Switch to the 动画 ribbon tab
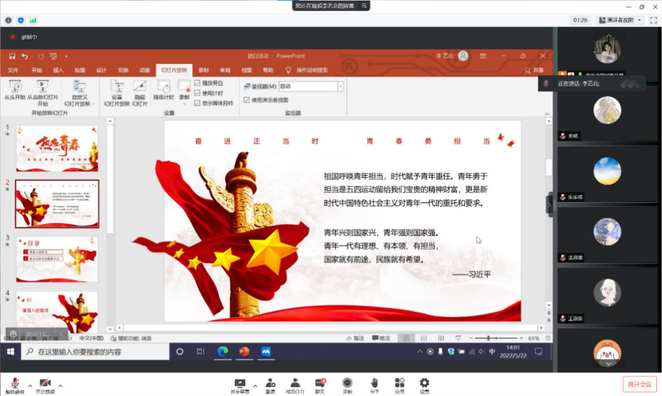Image resolution: width=662 pixels, height=396 pixels. (145, 70)
